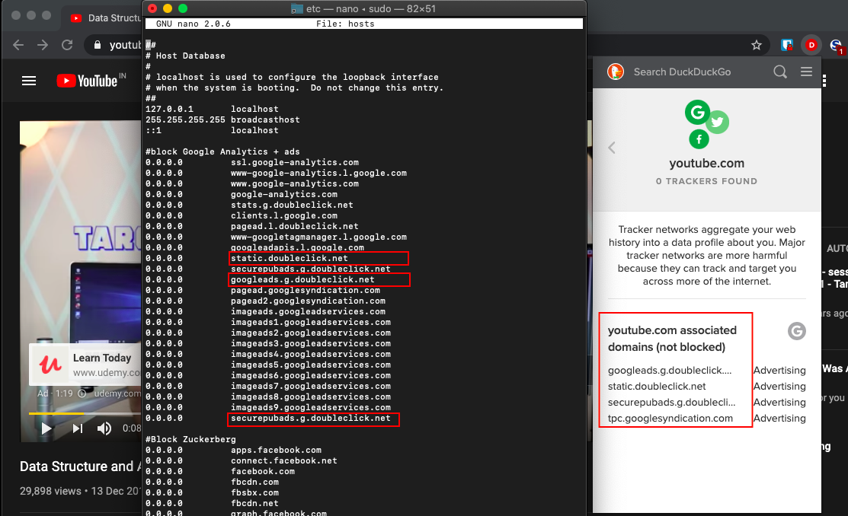Click the lock icon in Chrome address bar
Viewport: 848px width, 516px height.
pos(98,45)
